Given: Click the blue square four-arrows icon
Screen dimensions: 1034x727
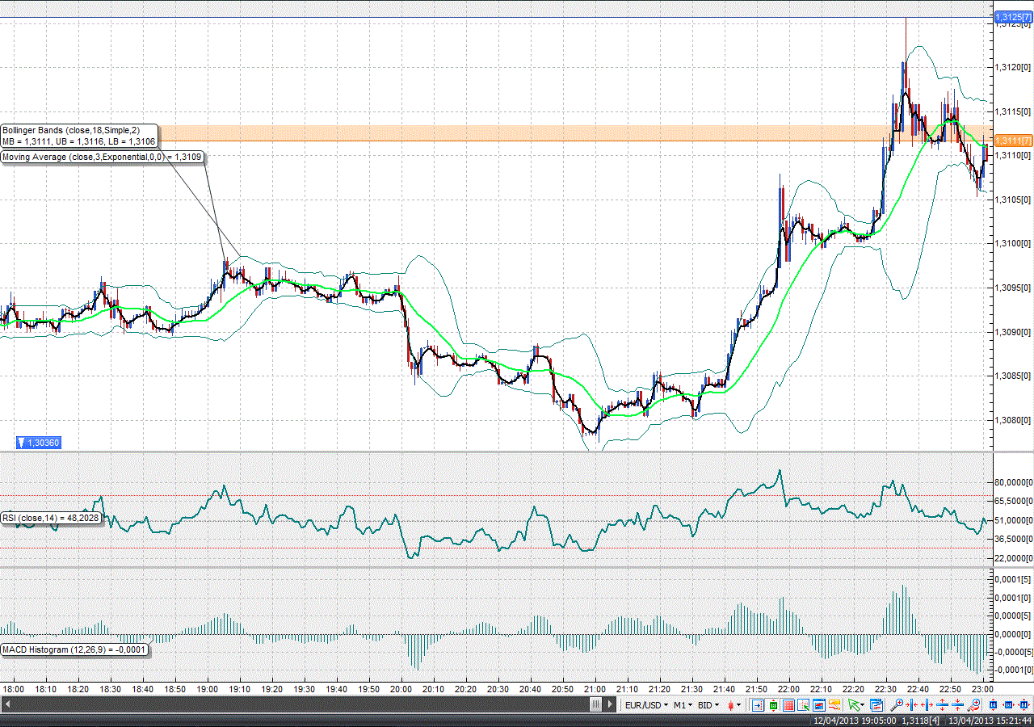Looking at the screenshot, I should pyautogui.click(x=1023, y=705).
